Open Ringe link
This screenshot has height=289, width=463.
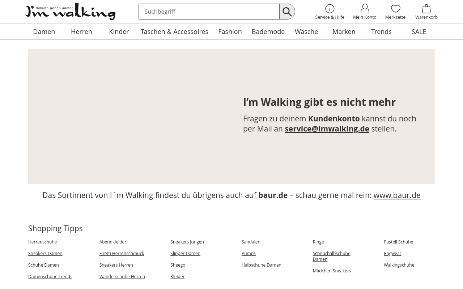click(318, 242)
